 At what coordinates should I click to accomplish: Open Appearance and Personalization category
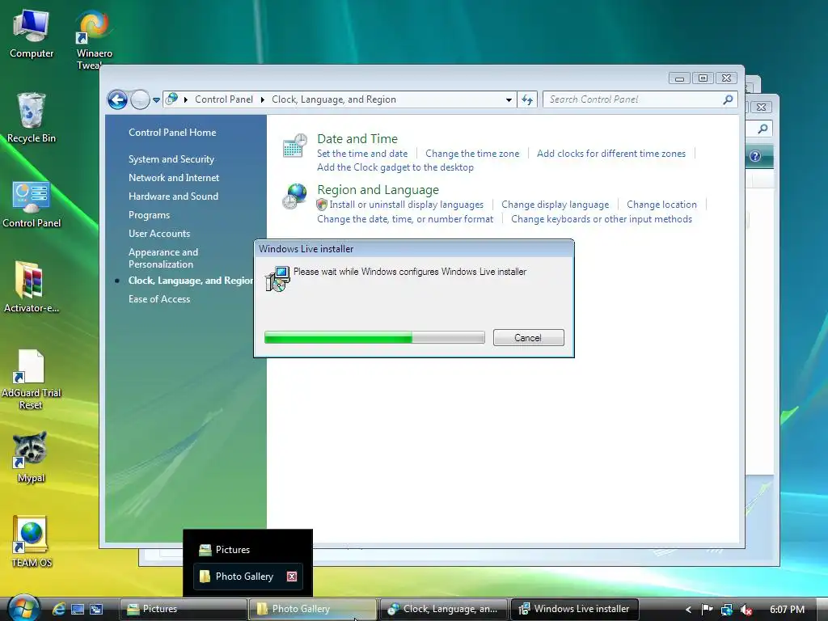163,258
